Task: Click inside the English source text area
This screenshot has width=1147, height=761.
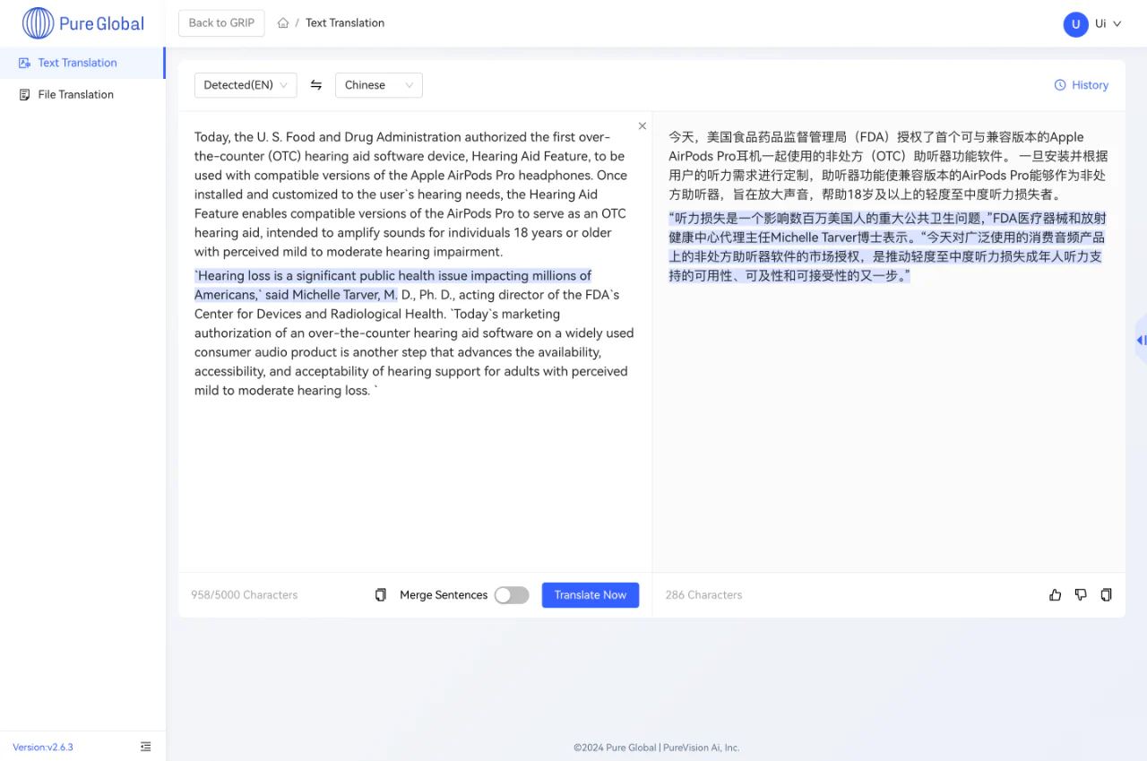Action: (414, 341)
